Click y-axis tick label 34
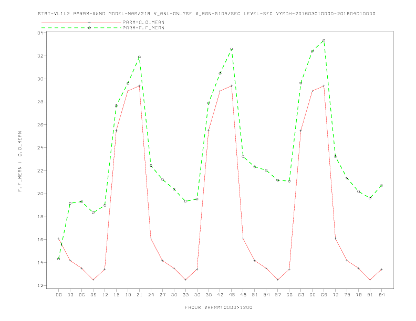Viewport: 416px width, 321px height. point(40,33)
